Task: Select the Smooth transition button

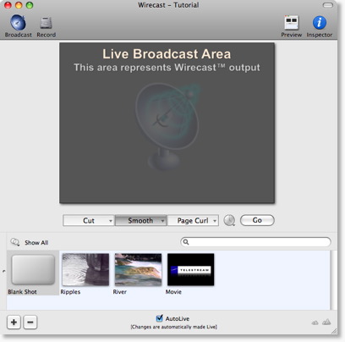Action: click(x=140, y=220)
